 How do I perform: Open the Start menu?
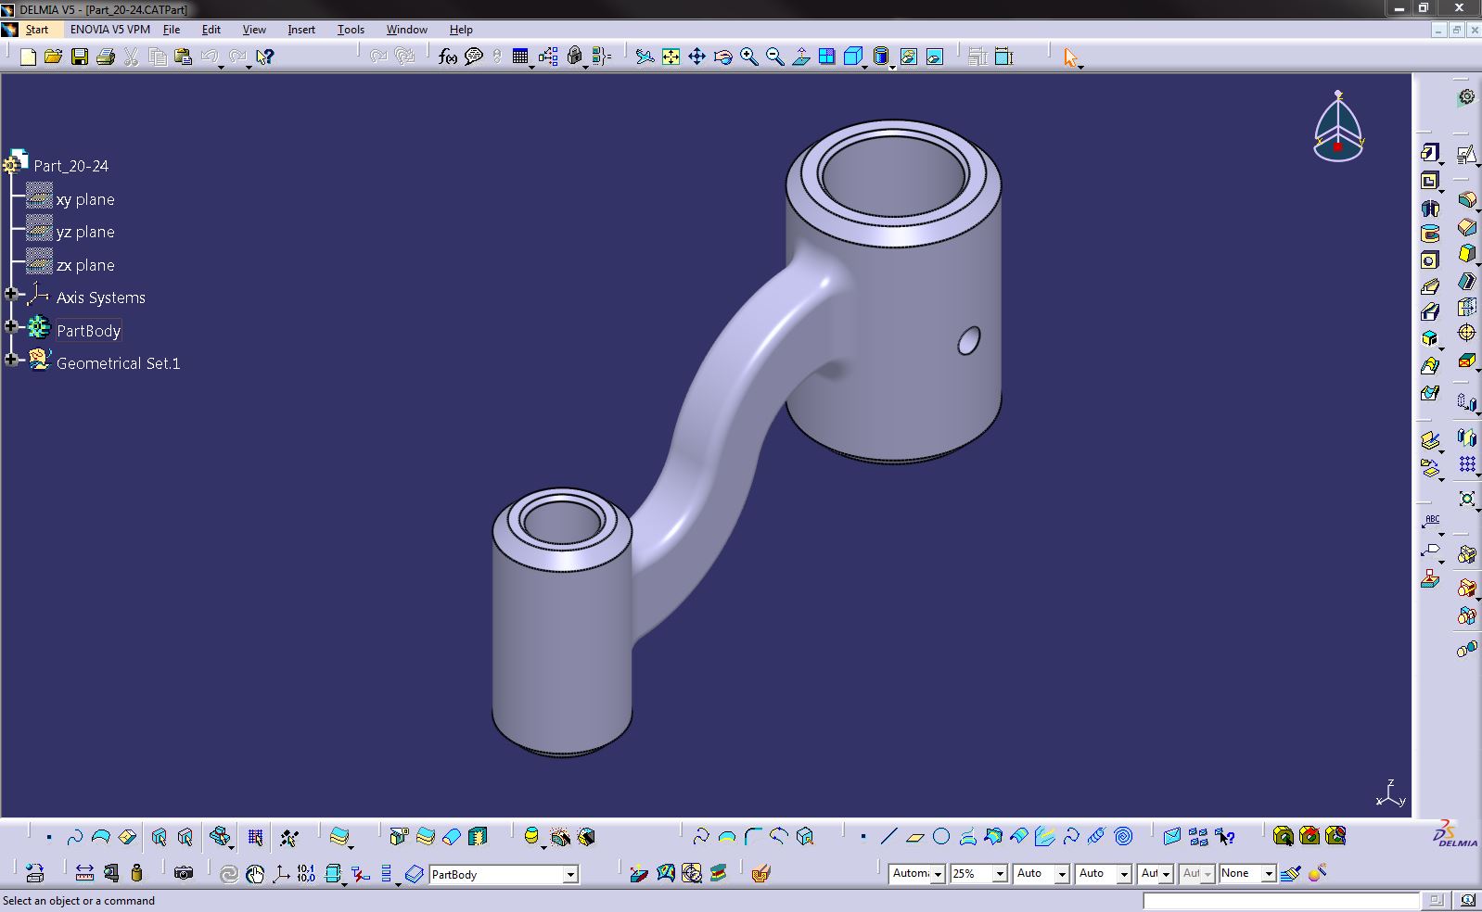pyautogui.click(x=37, y=30)
